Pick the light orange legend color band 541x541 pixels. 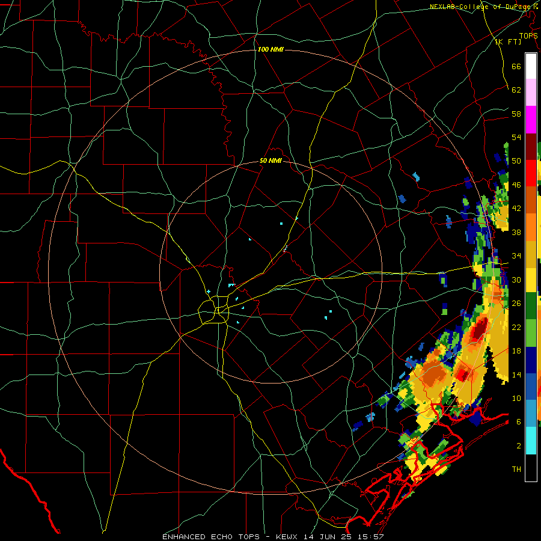click(531, 227)
